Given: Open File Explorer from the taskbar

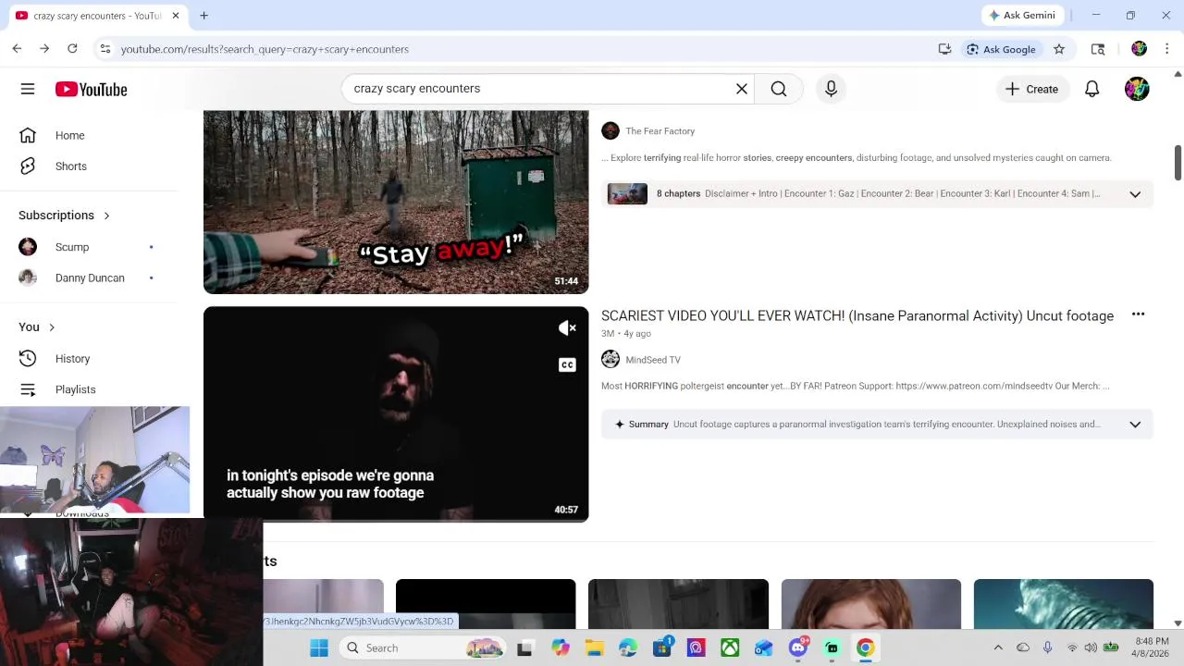Looking at the screenshot, I should (x=594, y=647).
